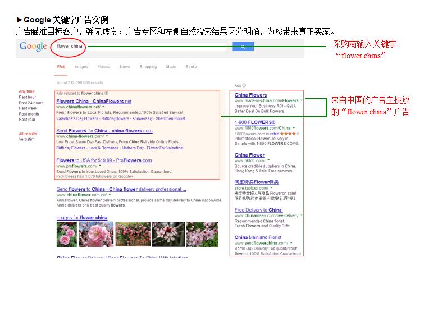Open Valentine's Day Flowers sitelink
The width and height of the screenshot is (424, 312).
click(x=77, y=118)
